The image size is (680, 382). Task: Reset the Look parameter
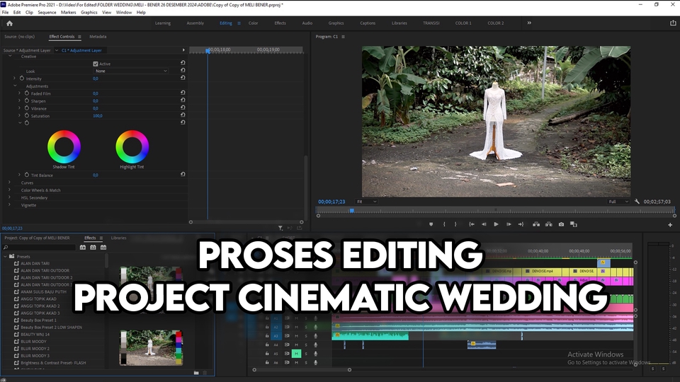[183, 70]
